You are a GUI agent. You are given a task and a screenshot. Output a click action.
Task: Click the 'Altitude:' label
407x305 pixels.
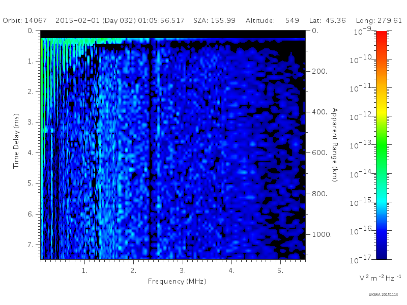[260, 20]
